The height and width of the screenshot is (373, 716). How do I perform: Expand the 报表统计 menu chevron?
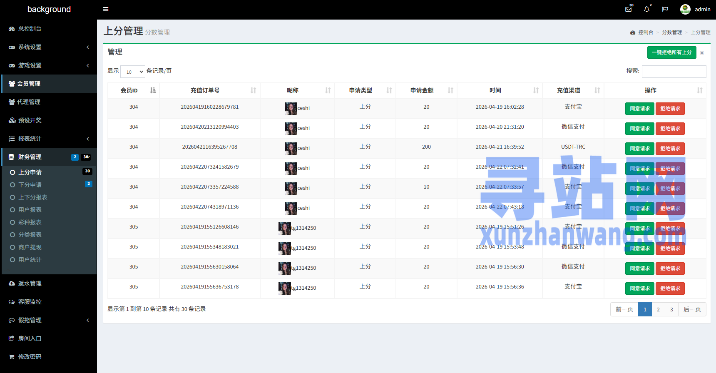pos(88,139)
